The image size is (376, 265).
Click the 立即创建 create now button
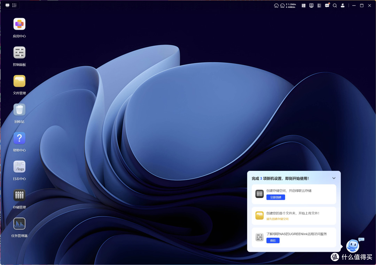point(275,197)
